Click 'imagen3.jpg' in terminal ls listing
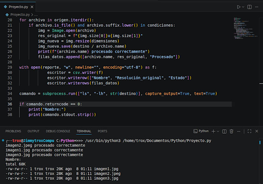 point(106,178)
